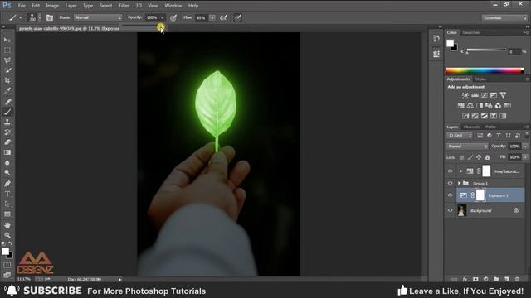Open the Image menu

coord(52,6)
